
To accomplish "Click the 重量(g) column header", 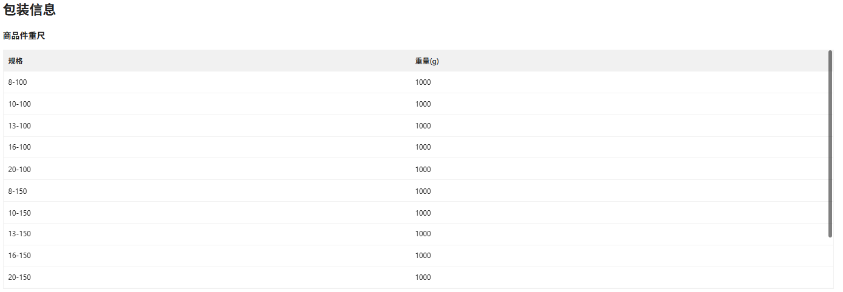I will (x=427, y=61).
